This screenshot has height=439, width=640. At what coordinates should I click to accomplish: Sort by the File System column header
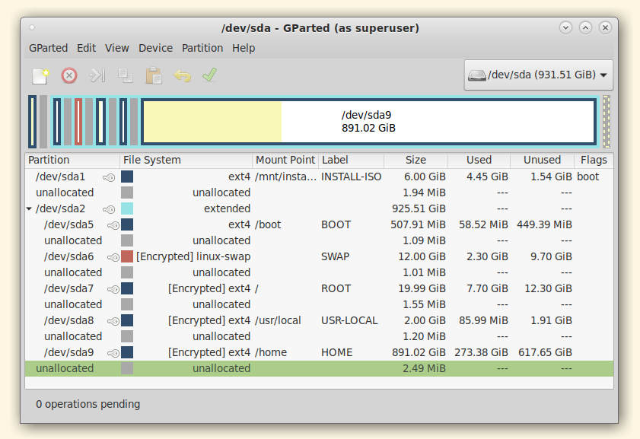186,160
